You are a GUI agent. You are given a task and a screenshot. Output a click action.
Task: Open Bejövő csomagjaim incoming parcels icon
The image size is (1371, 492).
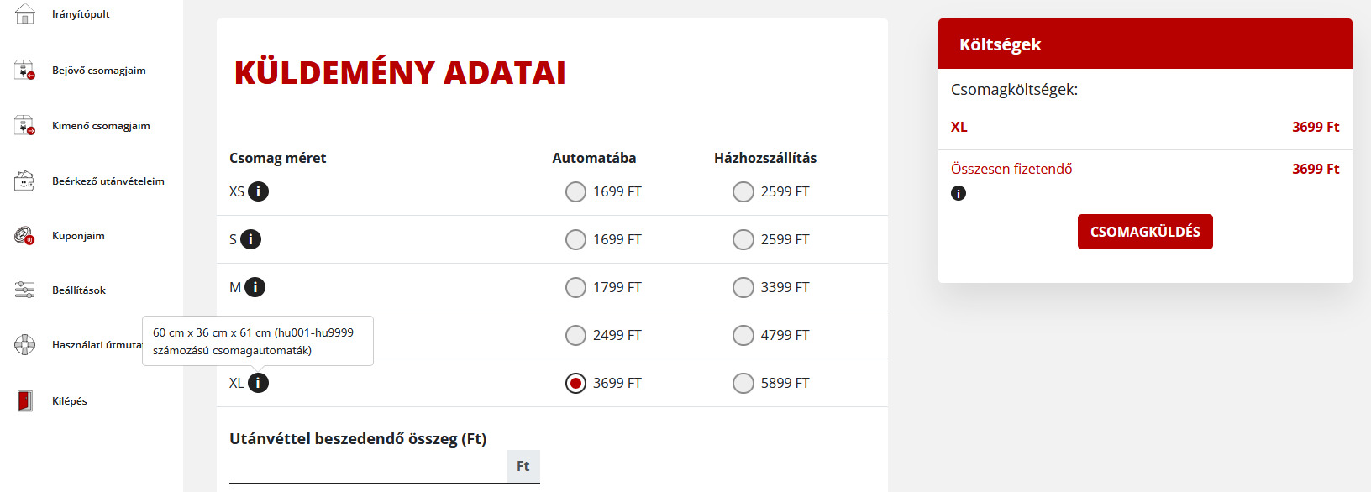(25, 71)
